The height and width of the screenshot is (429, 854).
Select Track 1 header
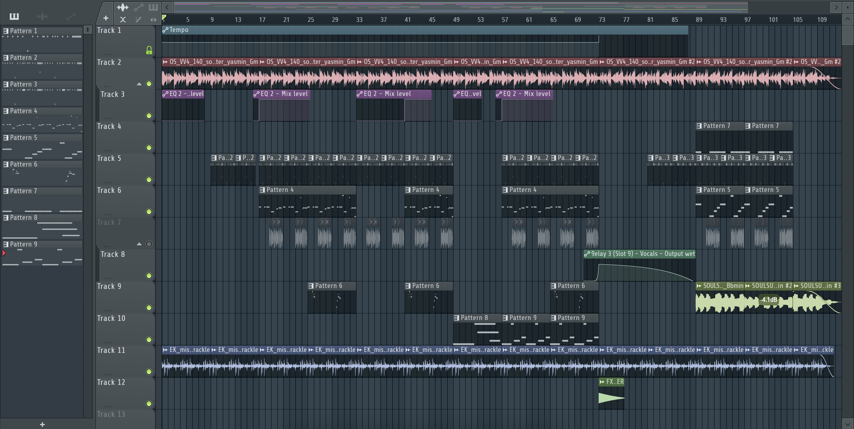(125, 41)
